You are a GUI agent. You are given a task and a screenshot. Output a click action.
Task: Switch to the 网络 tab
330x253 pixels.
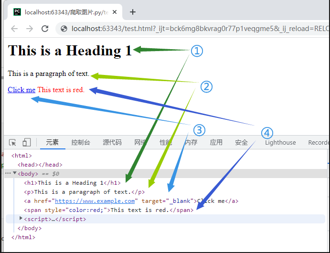pos(140,142)
